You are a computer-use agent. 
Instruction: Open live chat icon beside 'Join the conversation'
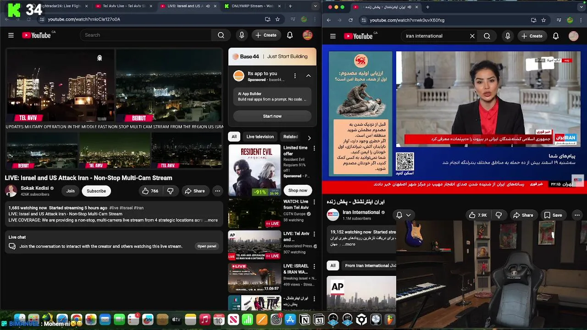coord(12,246)
